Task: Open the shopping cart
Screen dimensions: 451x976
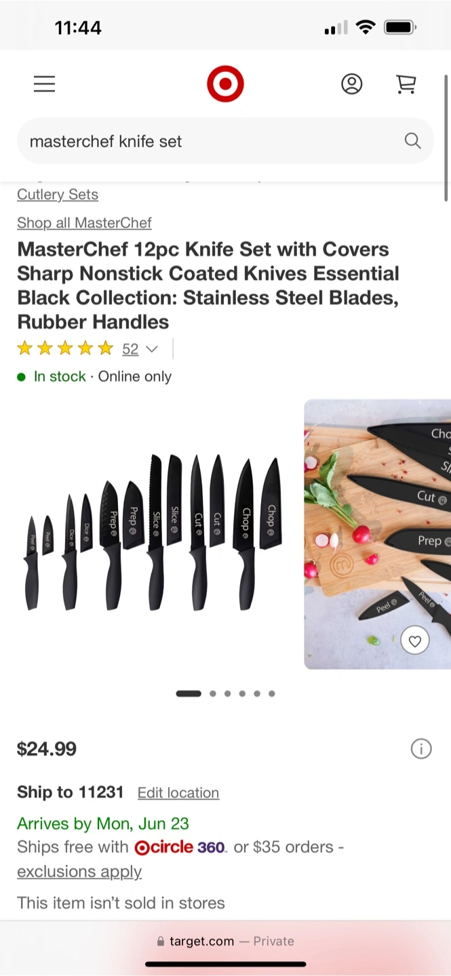Action: tap(406, 84)
